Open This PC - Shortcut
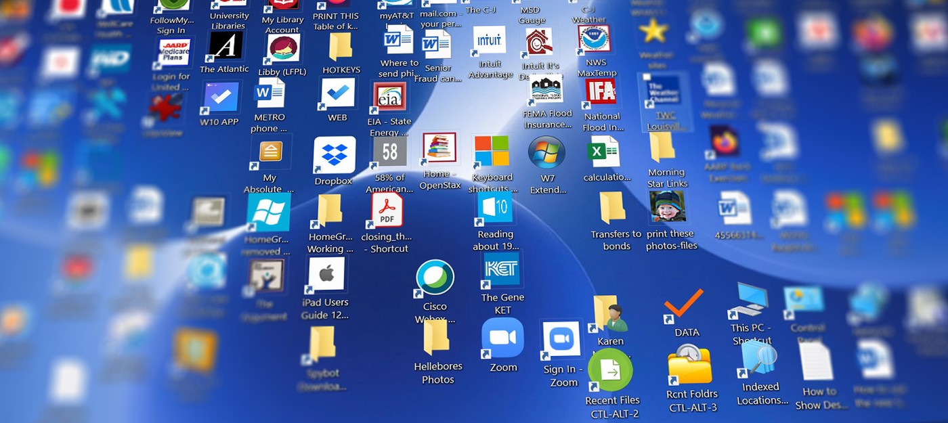 click(x=749, y=300)
